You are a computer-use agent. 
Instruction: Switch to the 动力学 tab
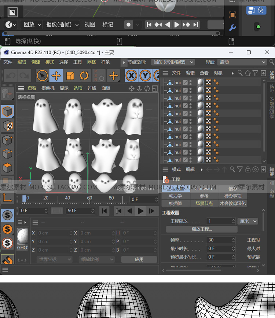[176, 196]
